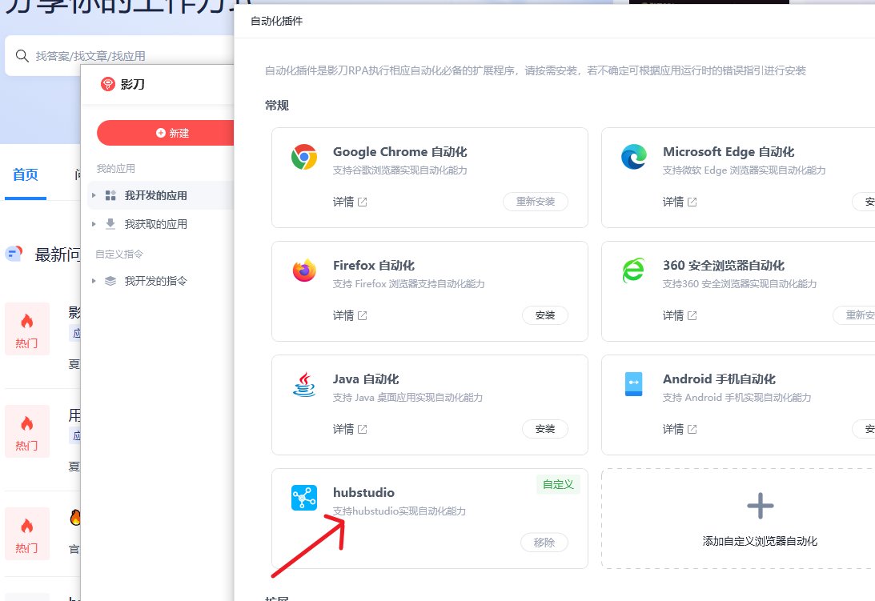Click the 自定义 tag on hubstudio card

click(x=558, y=484)
